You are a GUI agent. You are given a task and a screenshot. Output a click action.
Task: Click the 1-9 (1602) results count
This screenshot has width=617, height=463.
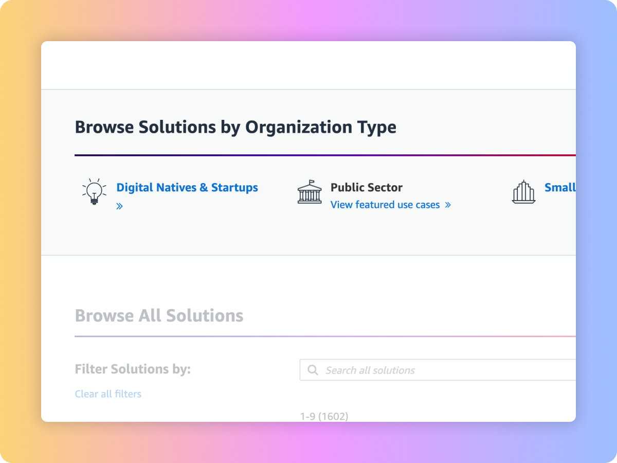pyautogui.click(x=324, y=416)
